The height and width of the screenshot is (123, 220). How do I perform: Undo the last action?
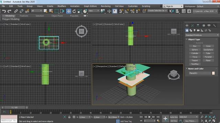point(4,11)
